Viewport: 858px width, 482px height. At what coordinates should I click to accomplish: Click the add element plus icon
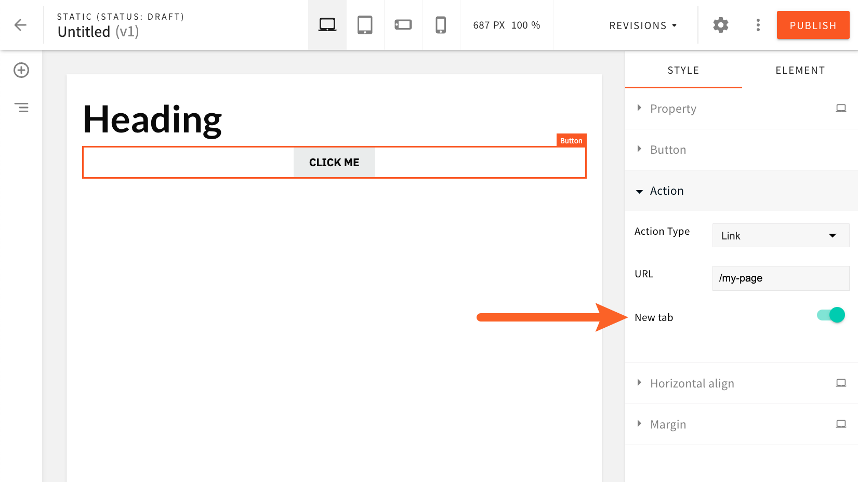[21, 70]
